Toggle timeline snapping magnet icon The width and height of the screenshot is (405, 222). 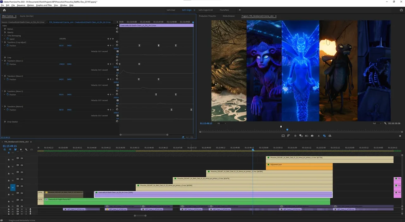pyautogui.click(x=10, y=149)
